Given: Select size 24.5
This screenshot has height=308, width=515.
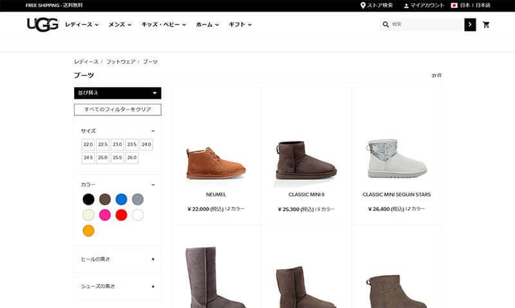Looking at the screenshot, I should 88,158.
